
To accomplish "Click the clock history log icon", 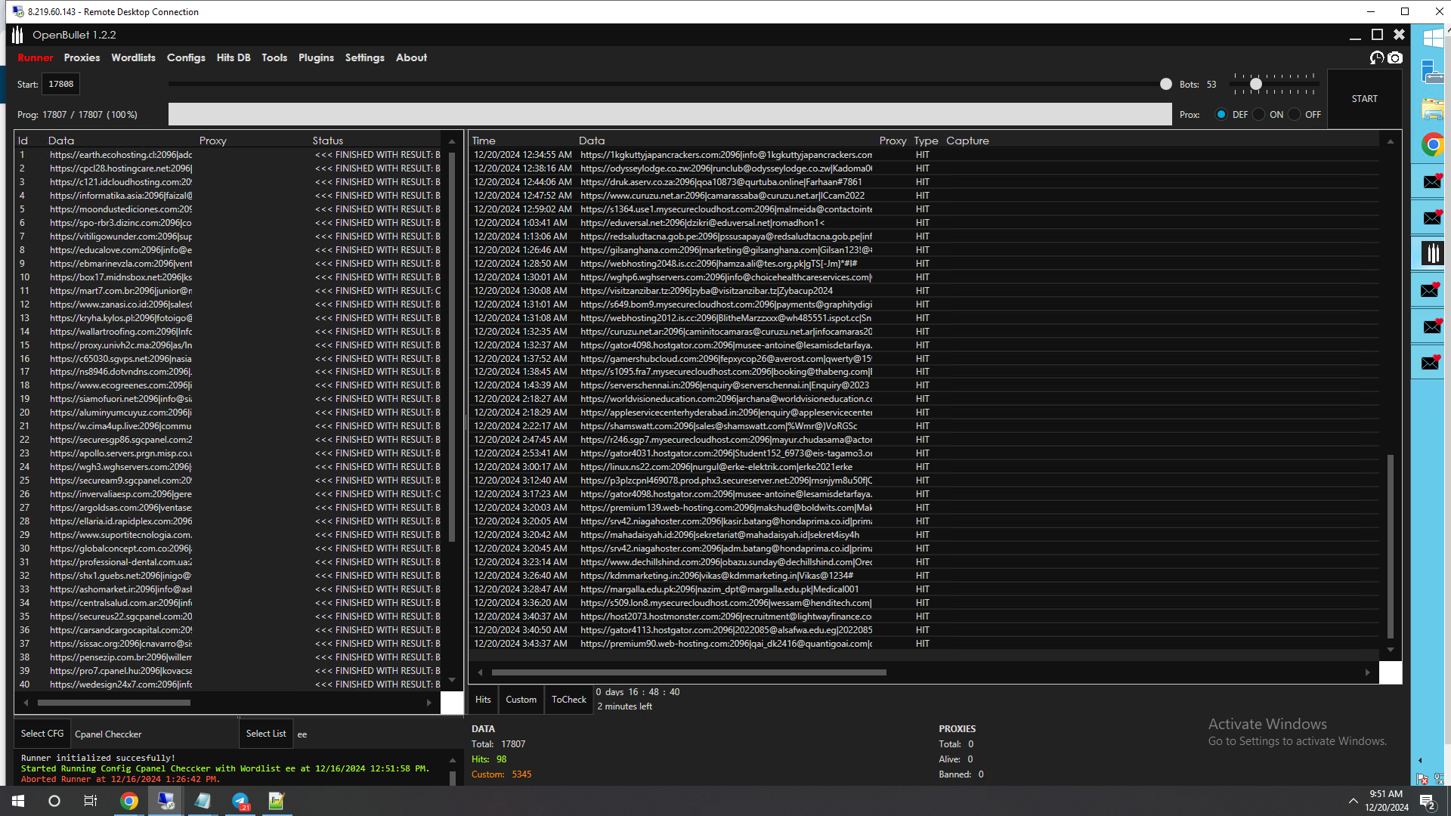I will tap(1377, 58).
